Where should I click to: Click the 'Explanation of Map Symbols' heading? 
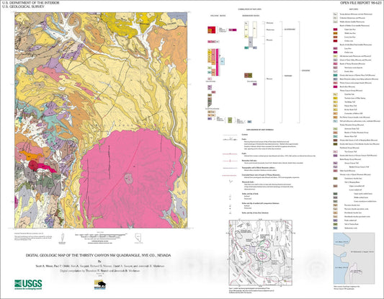260,130
